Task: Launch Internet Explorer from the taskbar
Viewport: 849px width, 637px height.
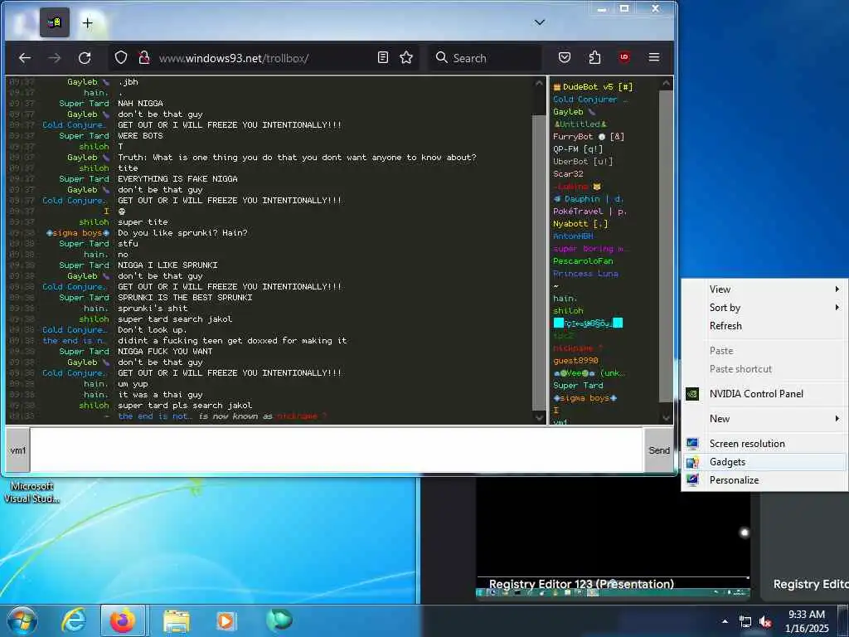Action: (x=73, y=620)
